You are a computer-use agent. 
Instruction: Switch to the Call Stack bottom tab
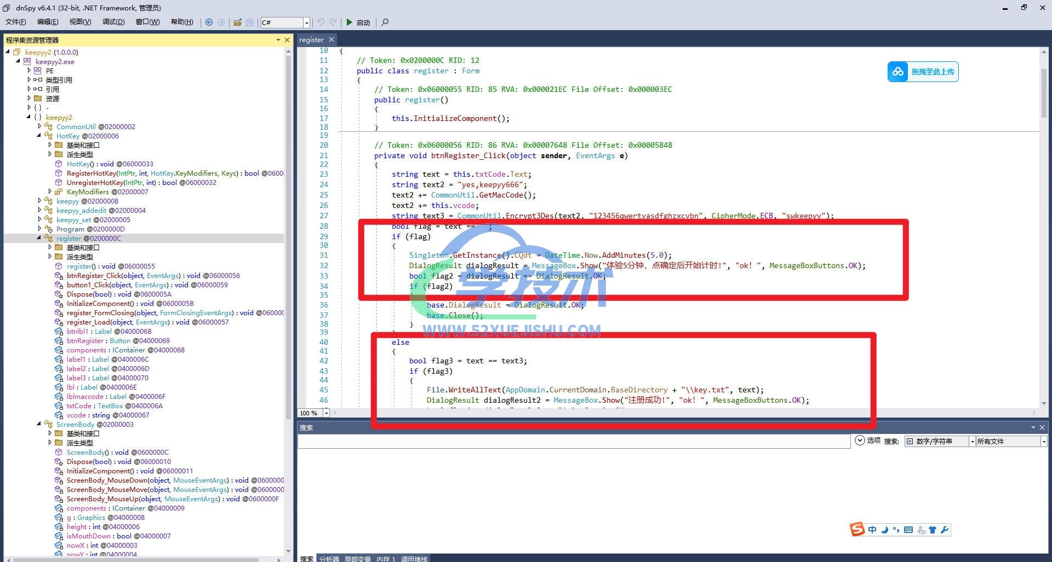(414, 558)
